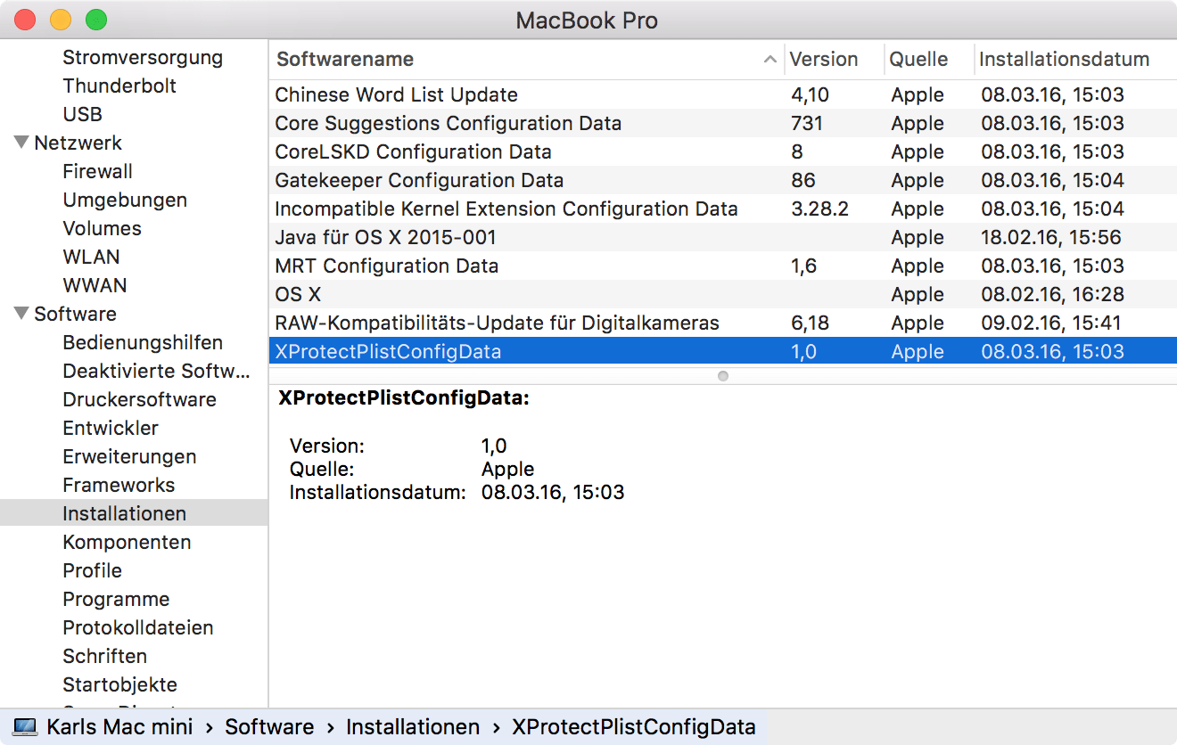Click the MacBook Pro window title

[587, 20]
